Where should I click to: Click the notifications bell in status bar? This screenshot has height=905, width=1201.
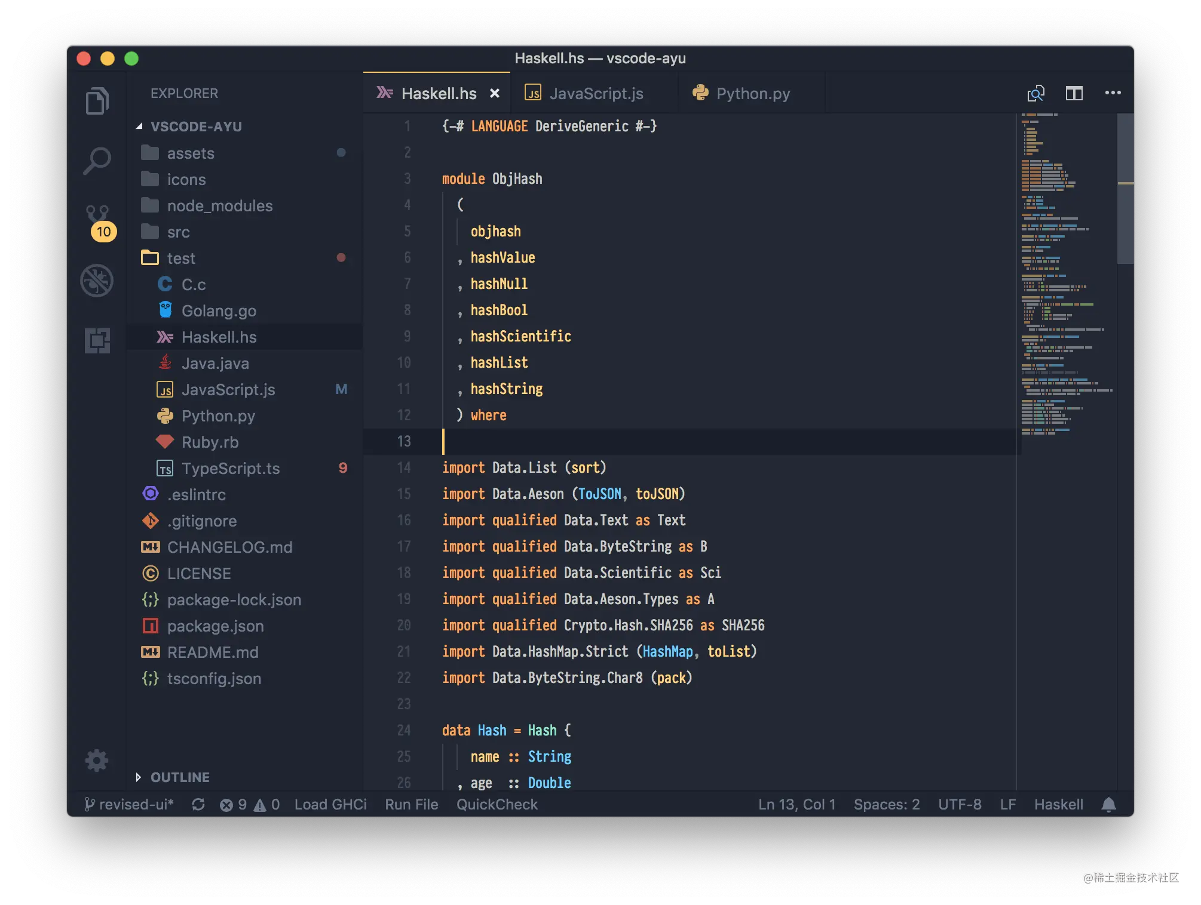[x=1108, y=805]
